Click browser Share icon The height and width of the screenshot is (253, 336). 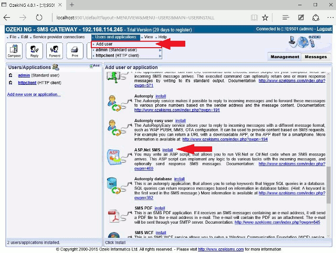click(316, 17)
